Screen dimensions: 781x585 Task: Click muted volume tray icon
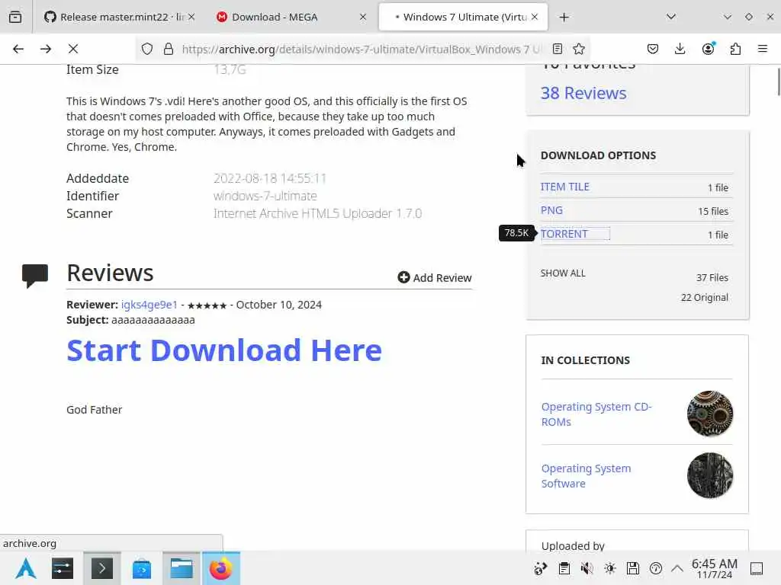587,568
